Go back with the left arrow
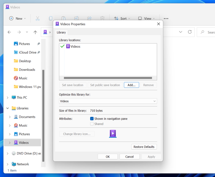This screenshot has height=177, width=215. [x=9, y=32]
